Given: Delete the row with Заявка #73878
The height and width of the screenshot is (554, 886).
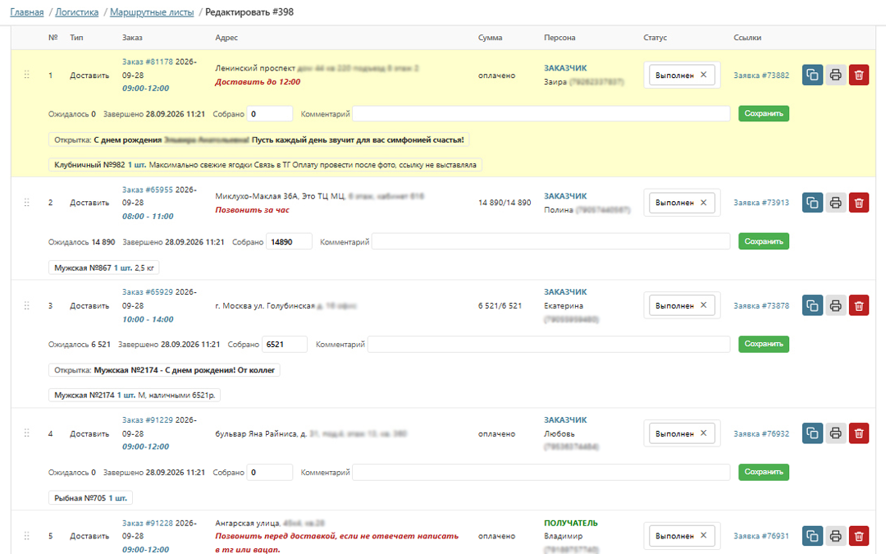Looking at the screenshot, I should coord(859,306).
